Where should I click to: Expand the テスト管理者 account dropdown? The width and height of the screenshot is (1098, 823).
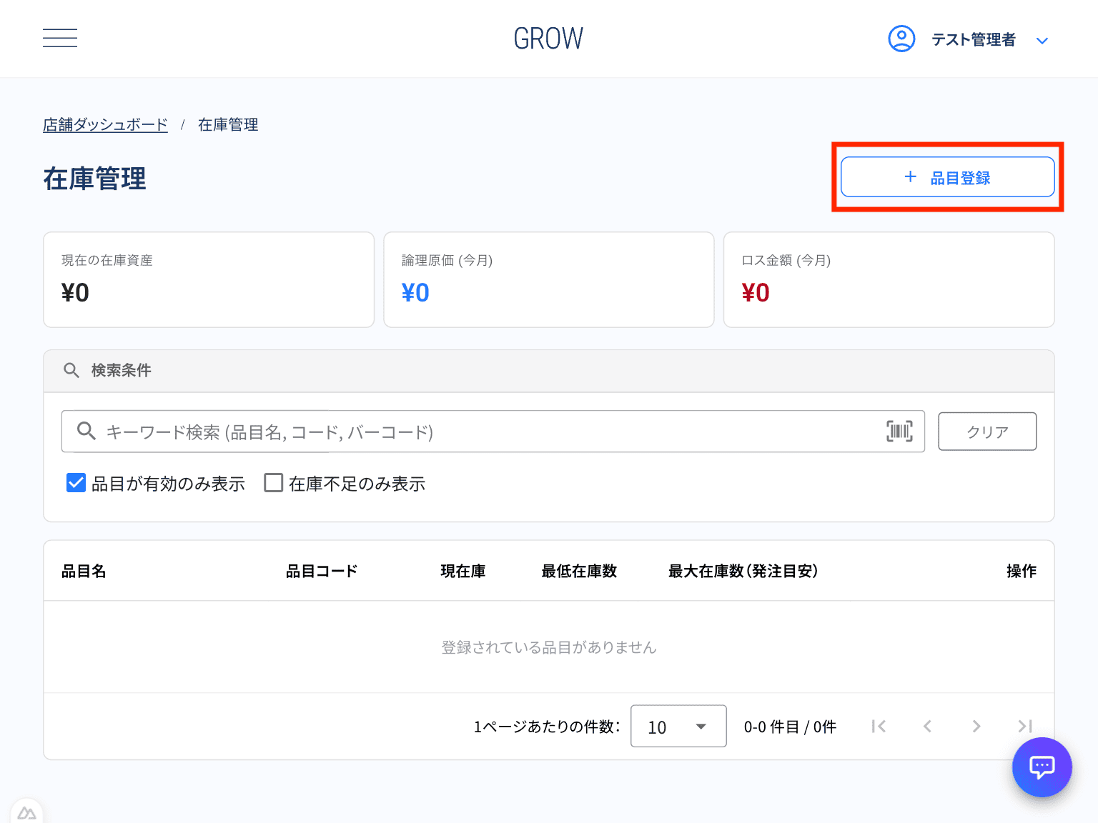[1042, 40]
